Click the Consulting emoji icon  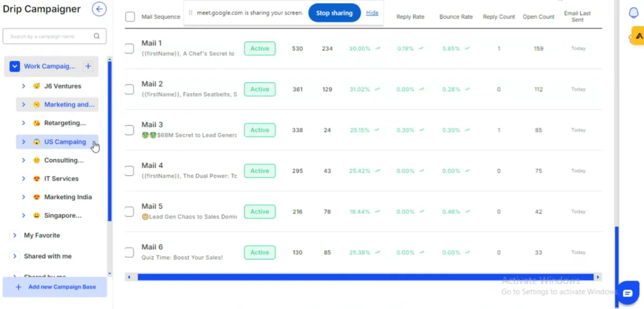[x=37, y=160]
